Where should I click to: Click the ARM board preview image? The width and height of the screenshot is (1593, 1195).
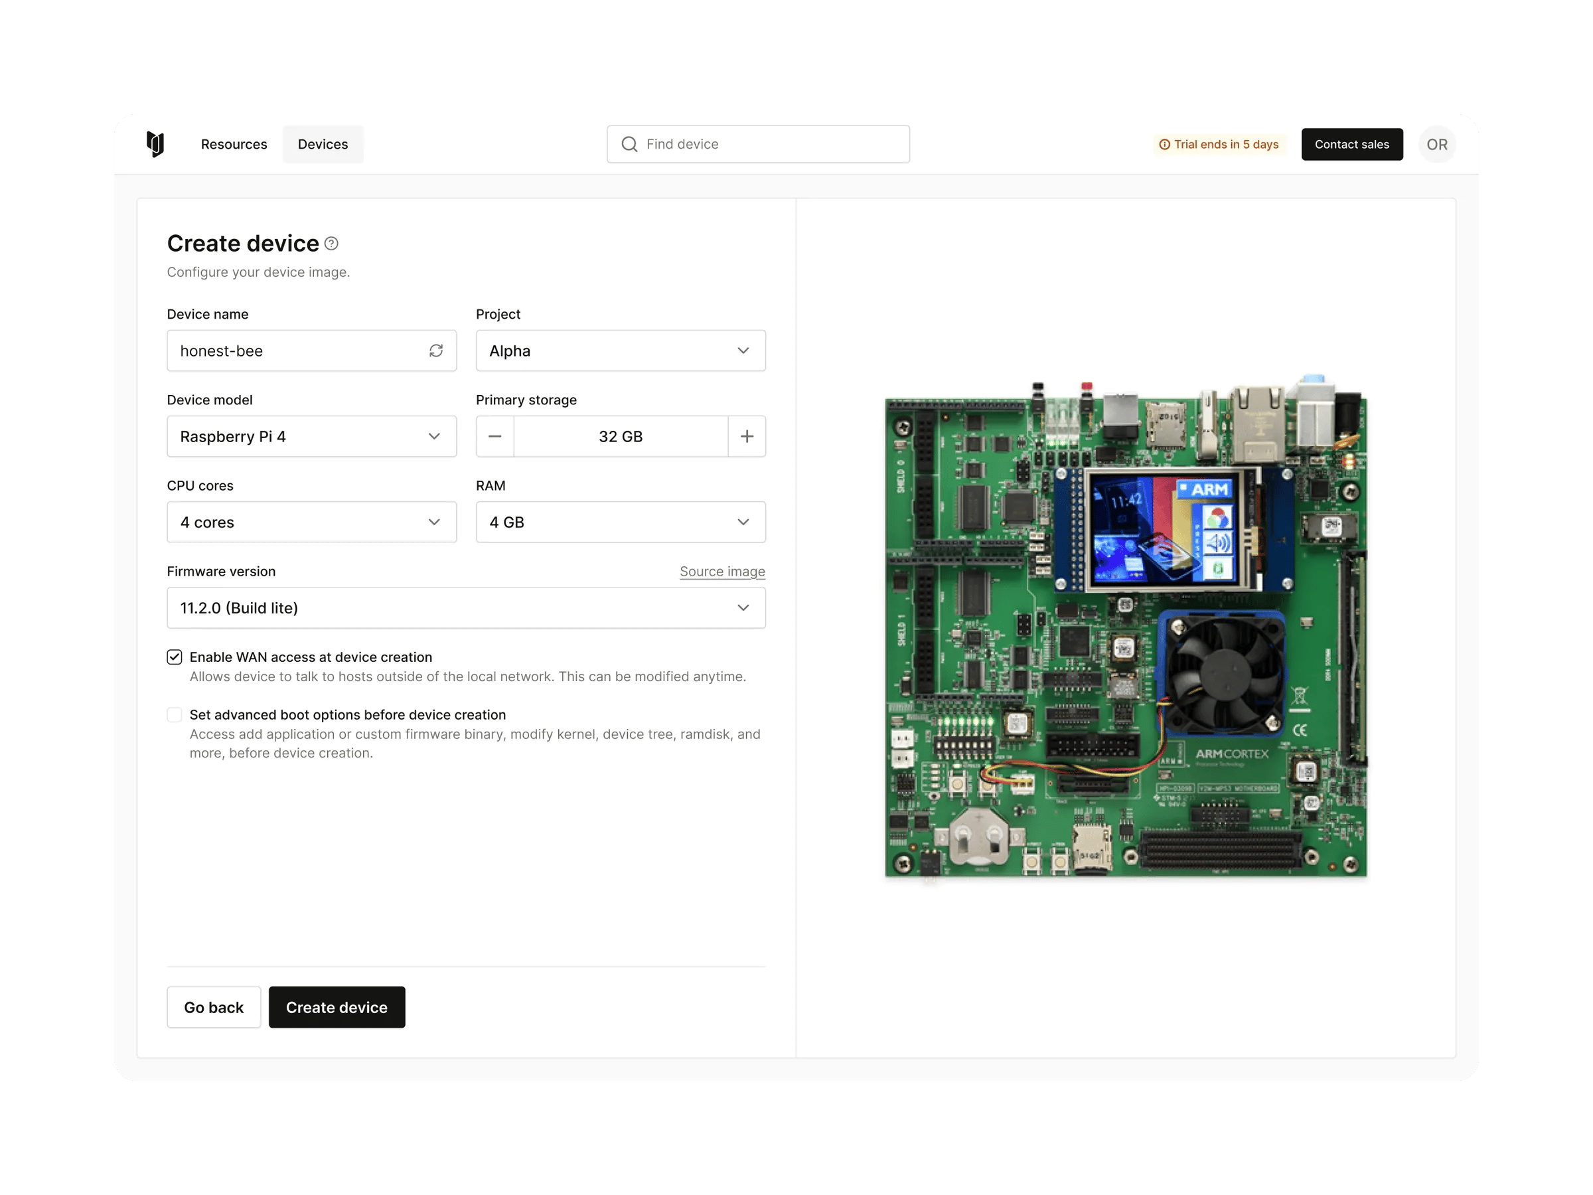(x=1126, y=627)
